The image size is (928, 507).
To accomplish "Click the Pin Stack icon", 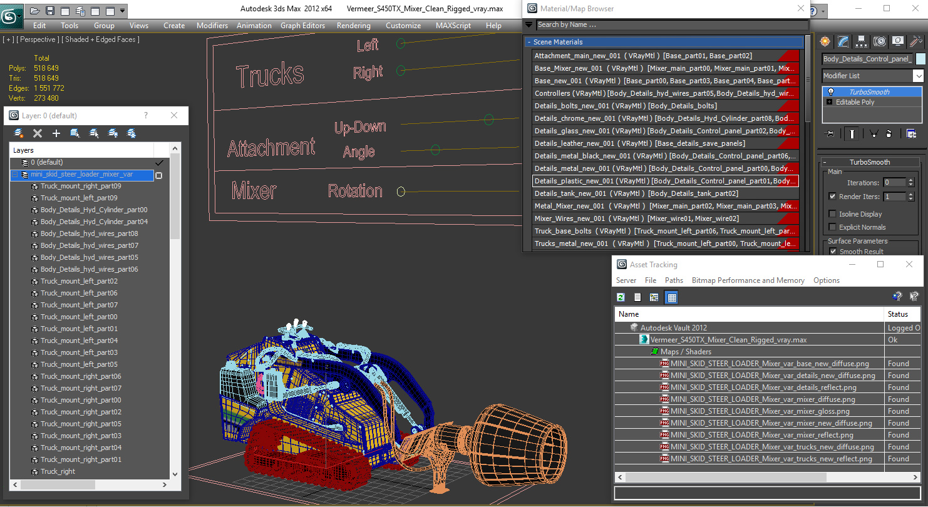I will click(830, 133).
